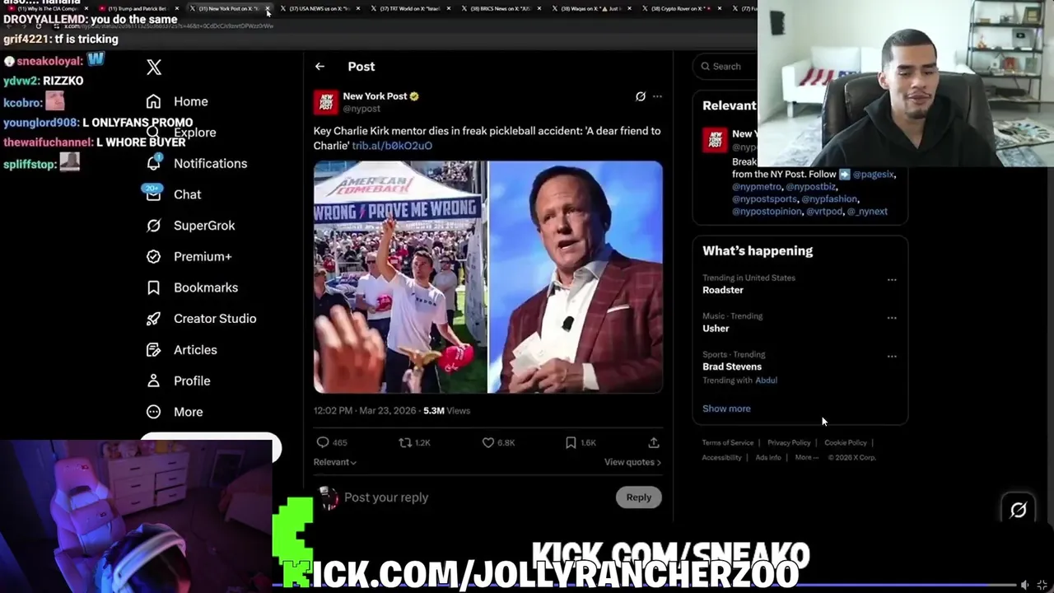Image resolution: width=1054 pixels, height=593 pixels.
Task: Mute the video with the speaker icon
Action: 1025,585
